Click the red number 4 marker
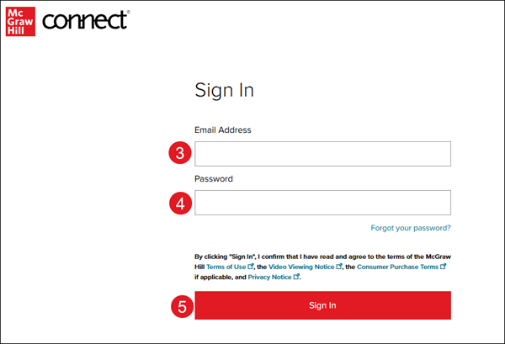505x344 pixels. pyautogui.click(x=178, y=203)
